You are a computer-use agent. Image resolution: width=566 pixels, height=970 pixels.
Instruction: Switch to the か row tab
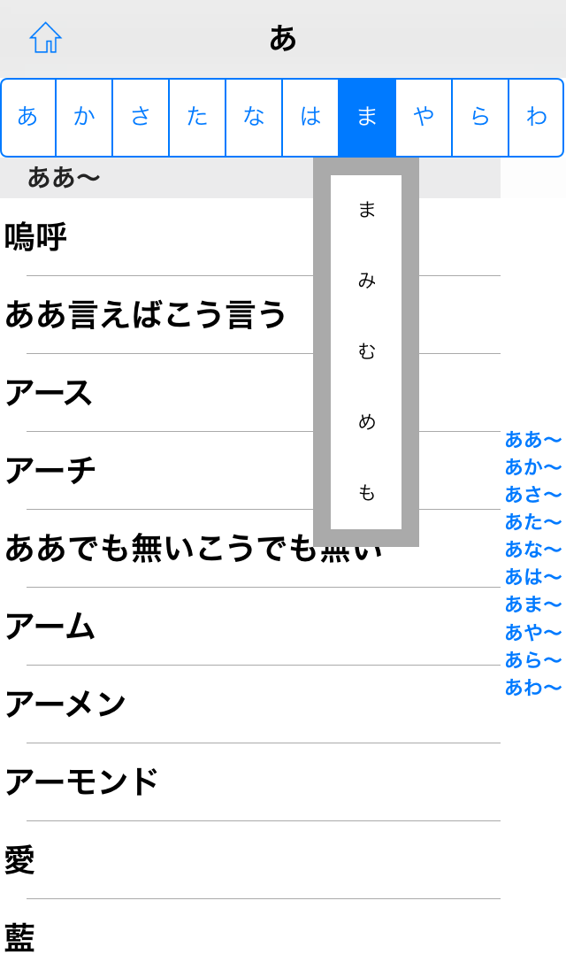click(x=84, y=117)
